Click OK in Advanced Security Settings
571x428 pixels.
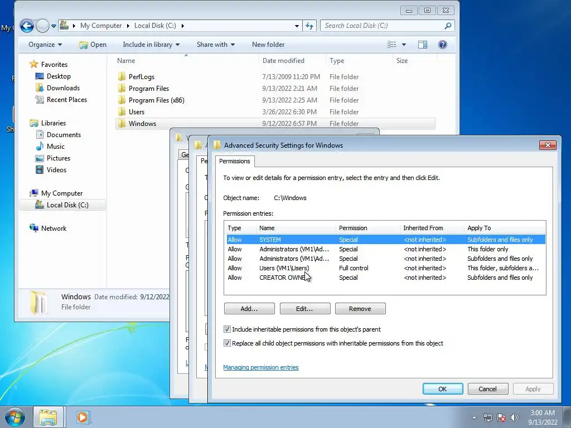point(442,389)
